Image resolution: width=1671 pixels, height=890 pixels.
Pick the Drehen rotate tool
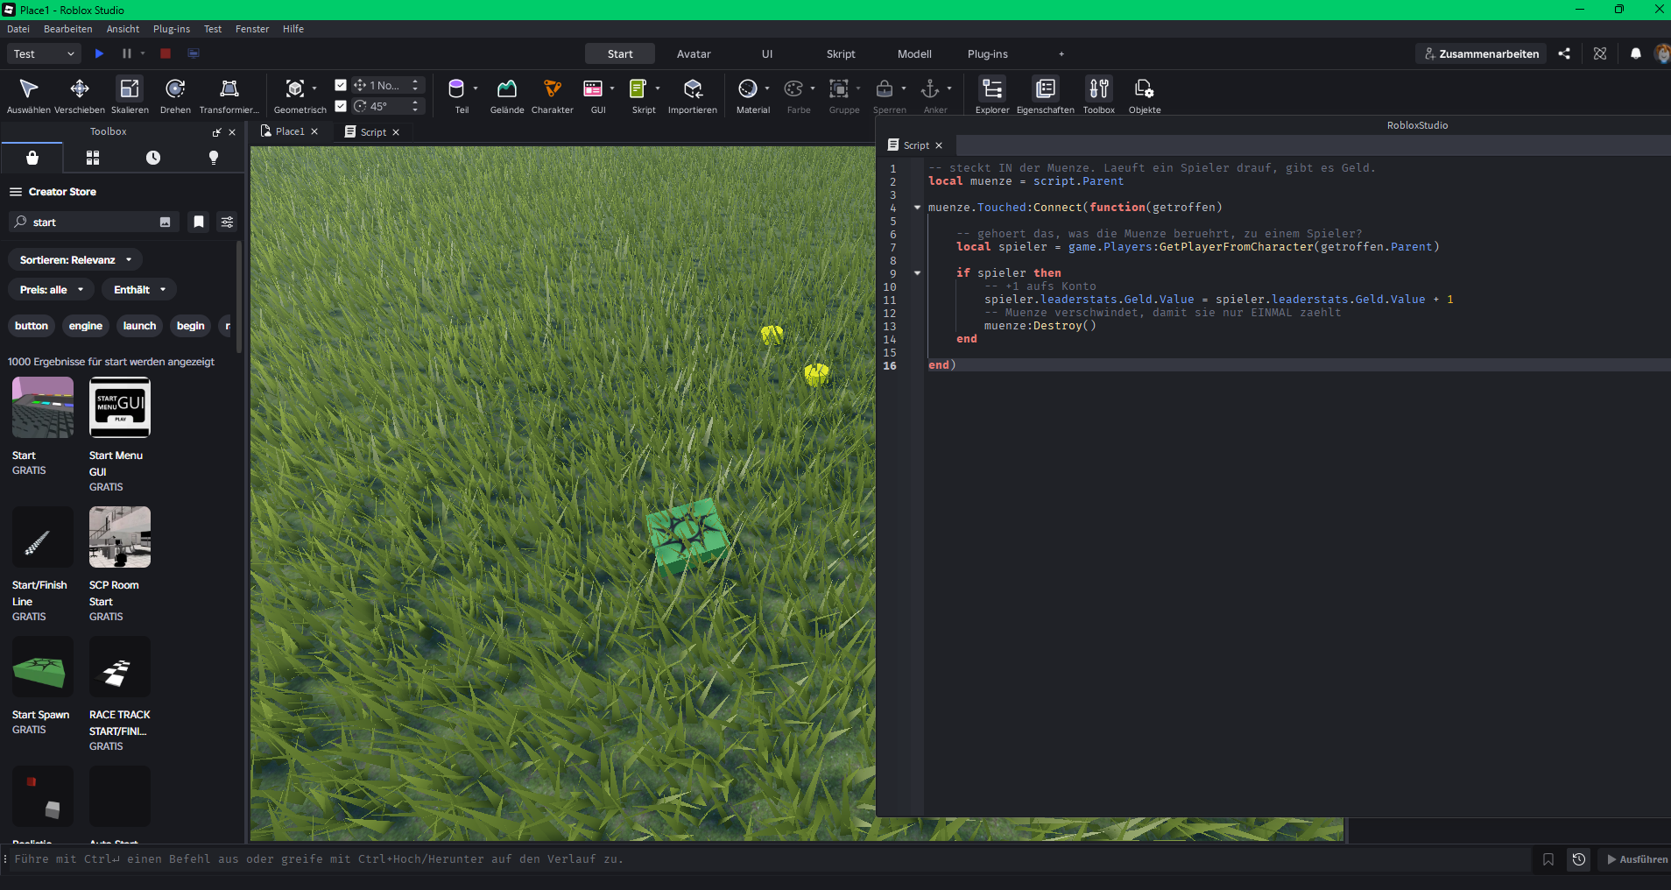(x=175, y=95)
